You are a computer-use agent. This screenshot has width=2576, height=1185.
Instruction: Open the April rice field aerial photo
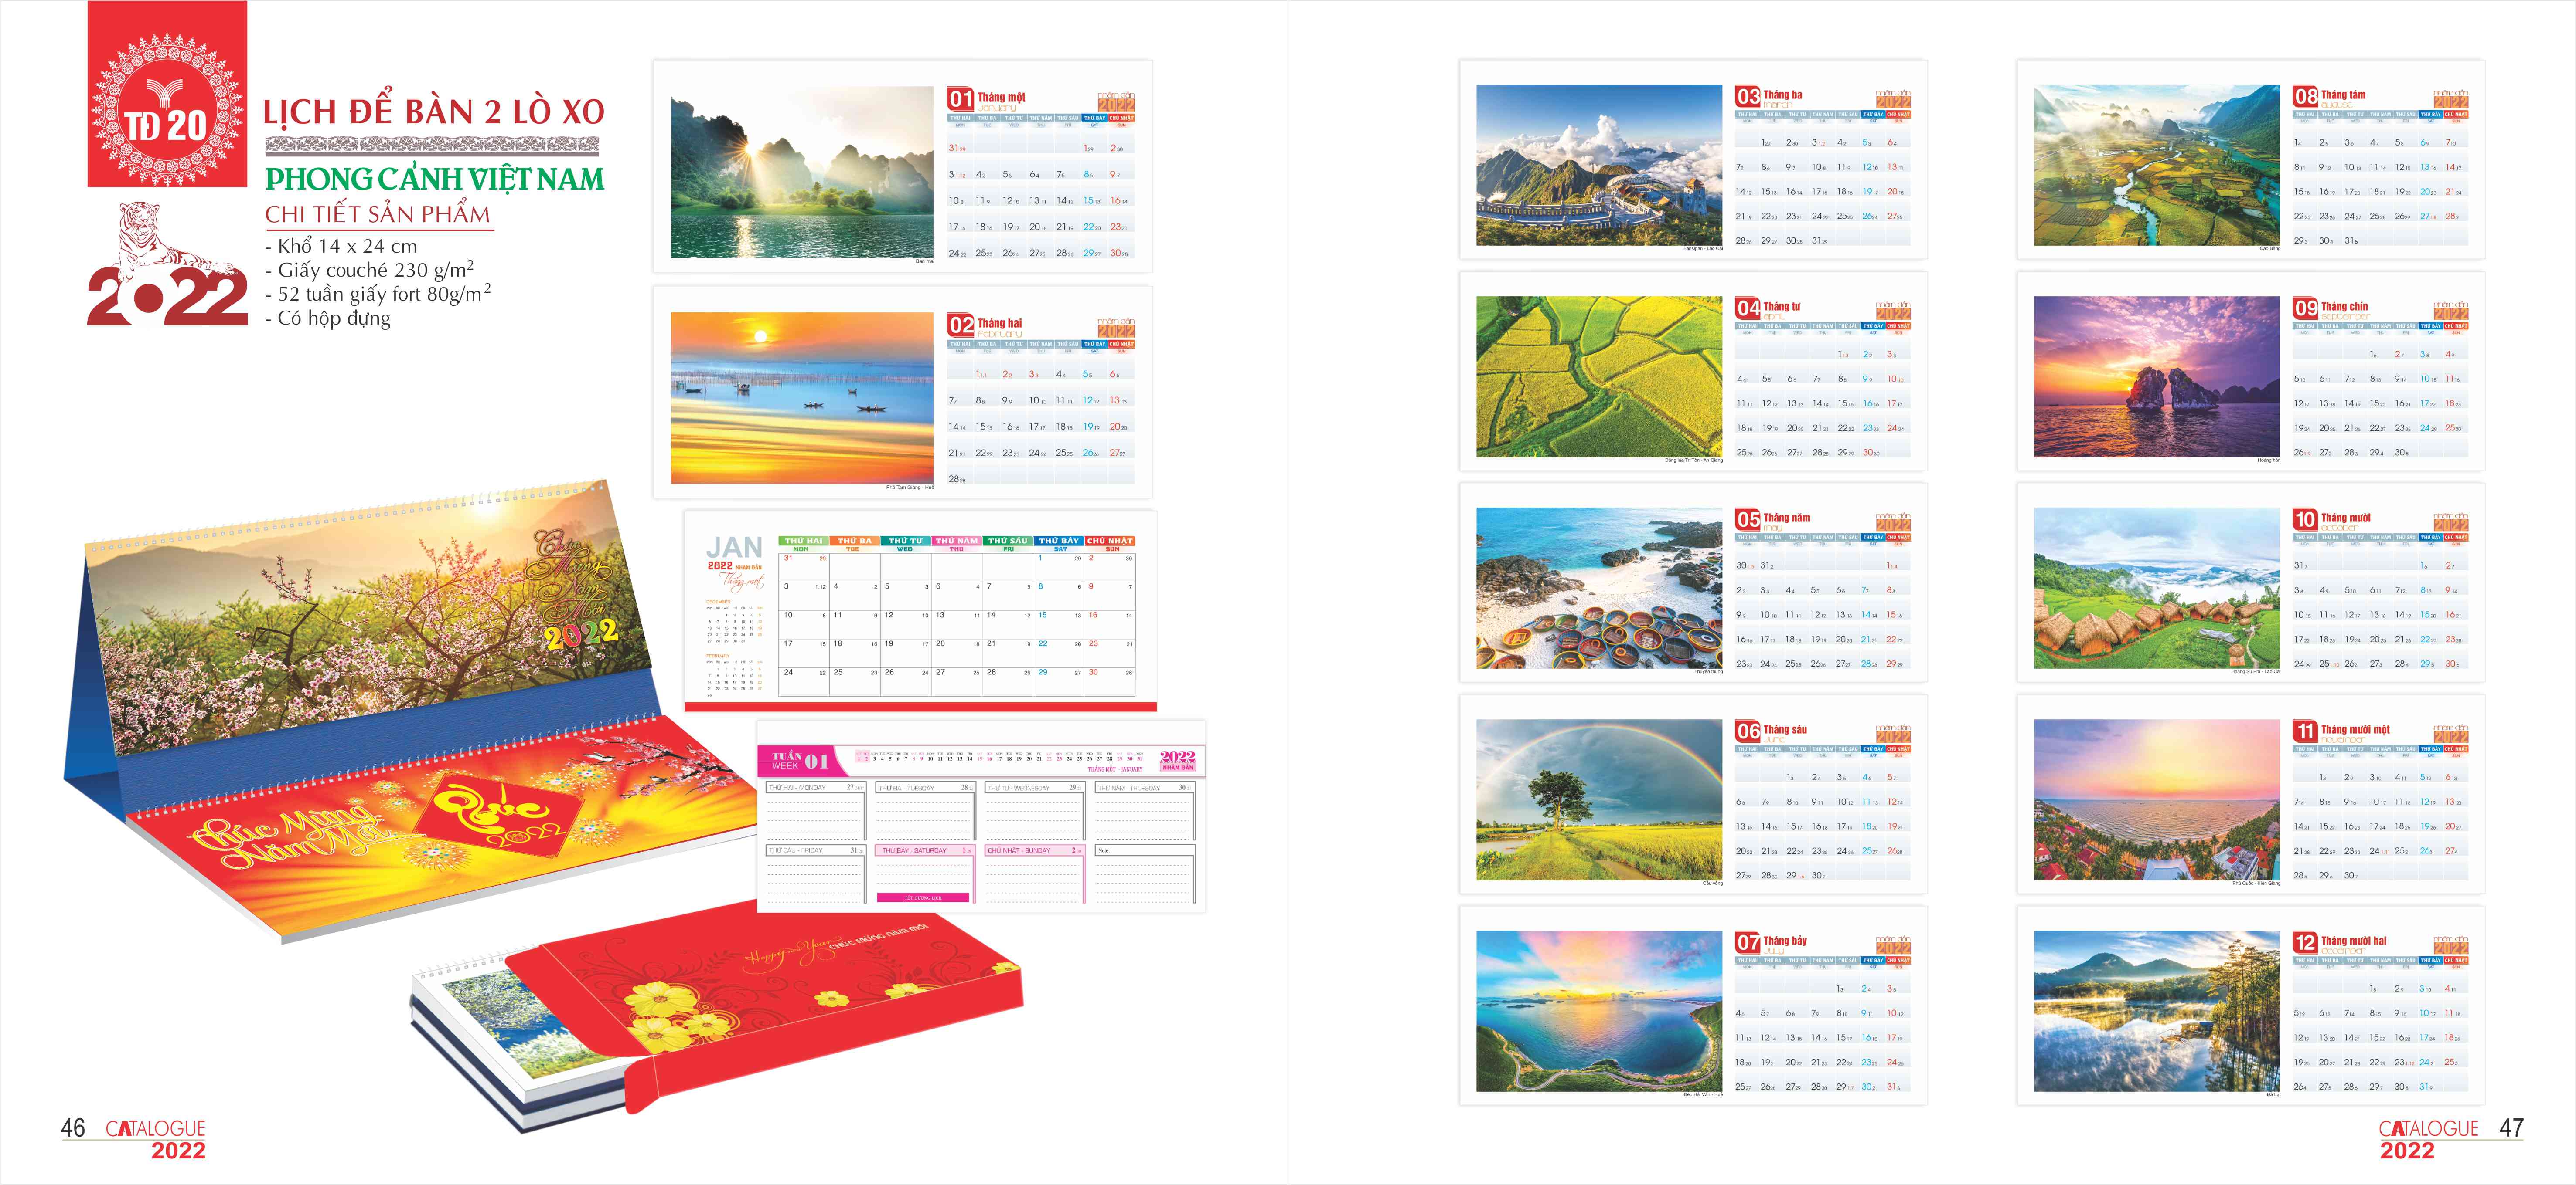pyautogui.click(x=1599, y=377)
